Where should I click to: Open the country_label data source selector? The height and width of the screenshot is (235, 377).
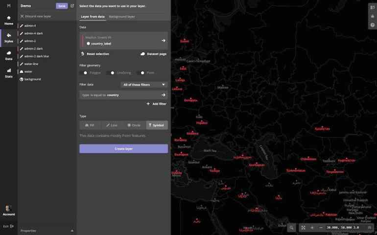click(123, 41)
